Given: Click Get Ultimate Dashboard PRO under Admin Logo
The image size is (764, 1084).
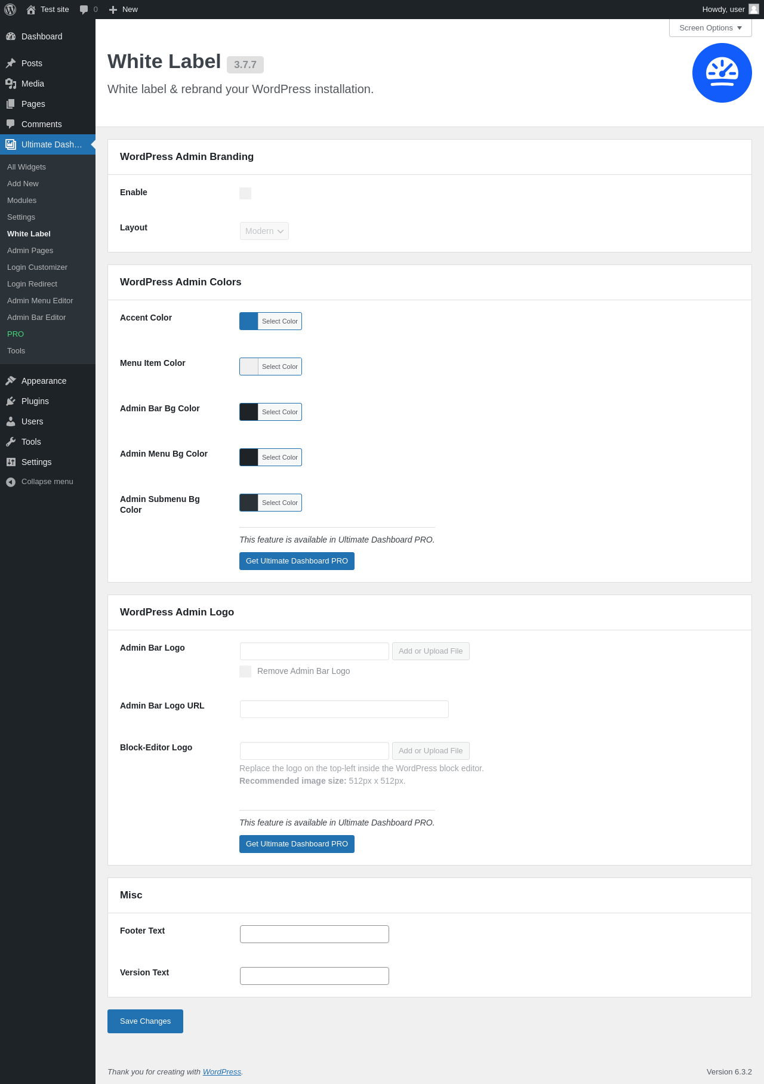Looking at the screenshot, I should [297, 844].
